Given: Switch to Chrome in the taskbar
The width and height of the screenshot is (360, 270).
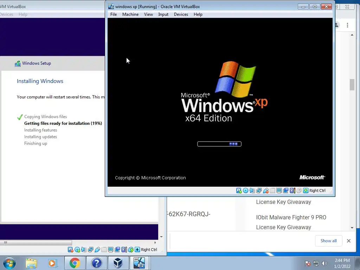Looking at the screenshot, I should [75, 263].
